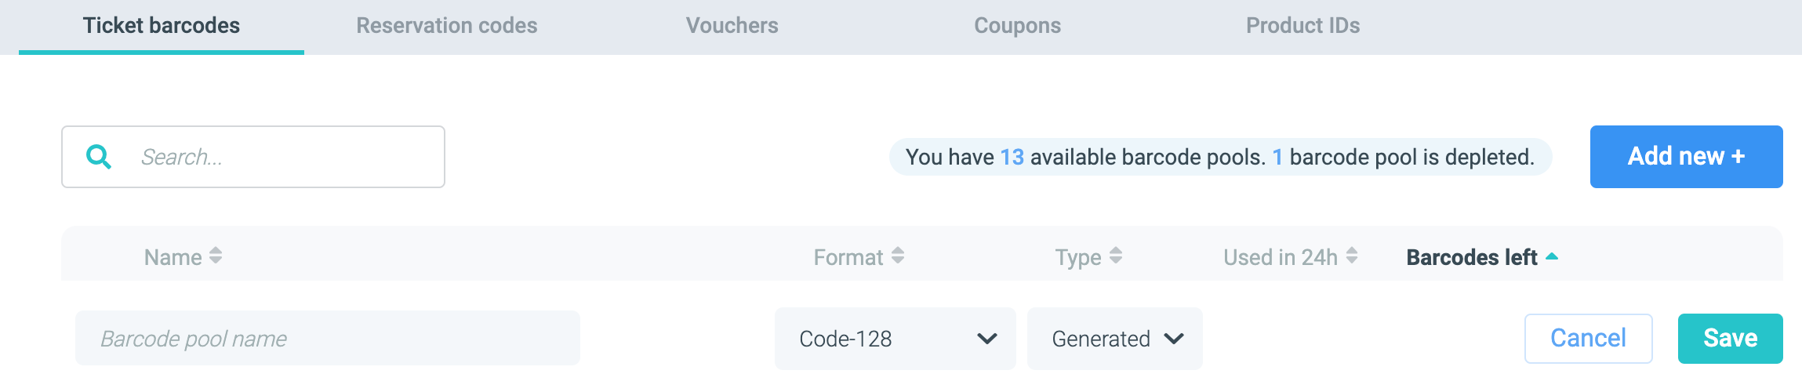The height and width of the screenshot is (392, 1802).
Task: Save the new barcode pool
Action: (1730, 339)
